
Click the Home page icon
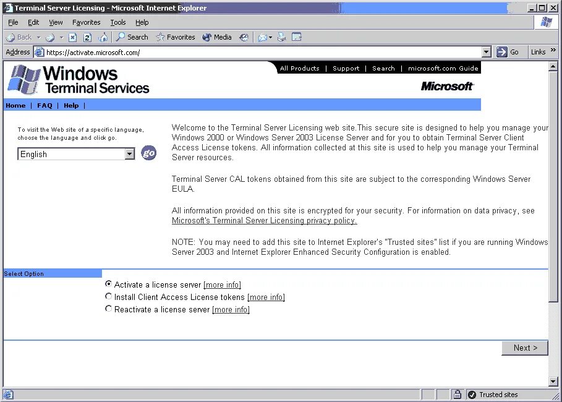(x=103, y=37)
